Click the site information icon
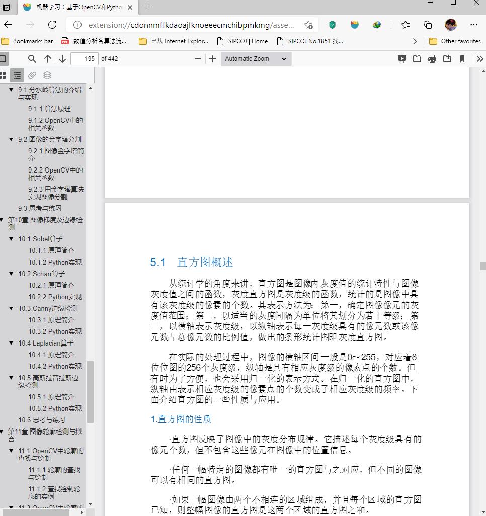The height and width of the screenshot is (516, 486). pyautogui.click(x=77, y=25)
